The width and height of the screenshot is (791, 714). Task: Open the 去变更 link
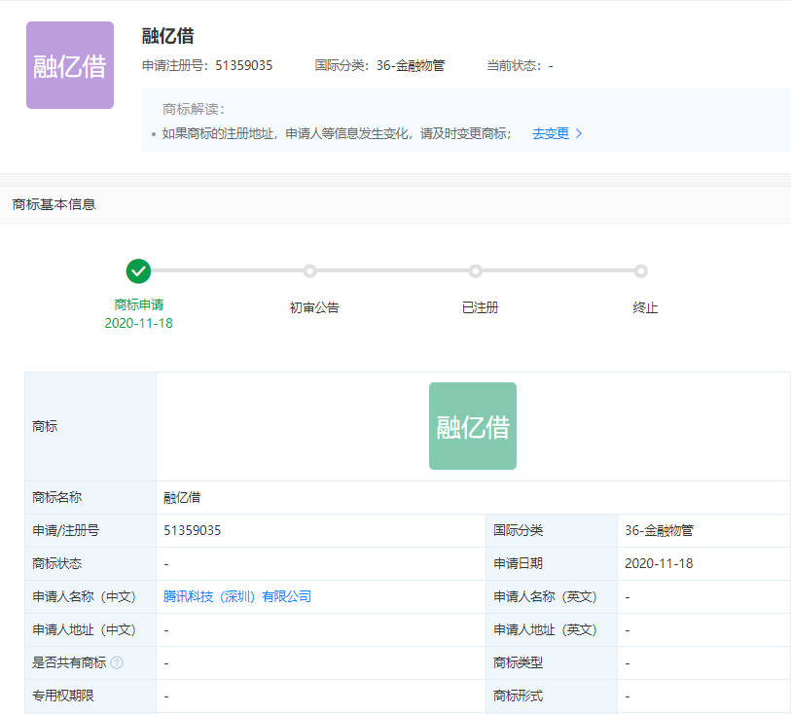pos(551,133)
